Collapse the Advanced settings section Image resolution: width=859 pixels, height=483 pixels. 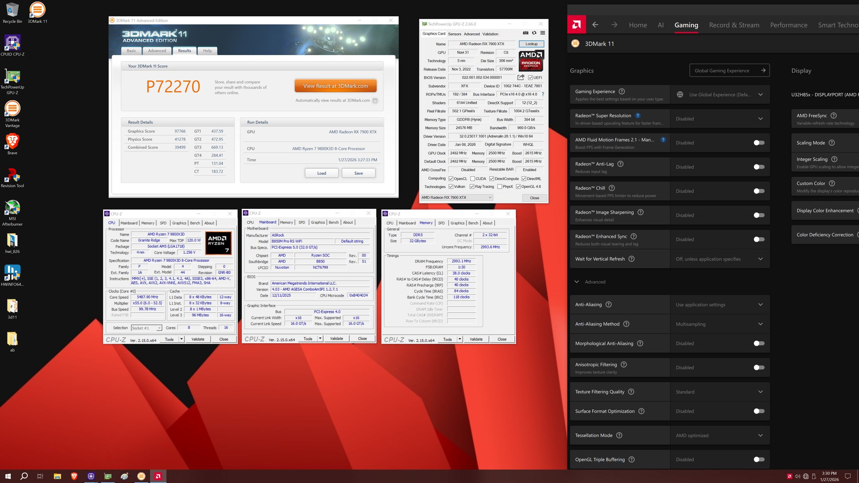coord(577,282)
